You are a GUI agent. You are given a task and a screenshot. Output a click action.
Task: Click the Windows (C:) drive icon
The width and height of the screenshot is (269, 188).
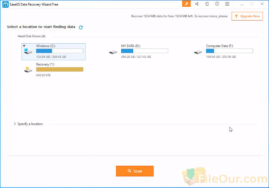coord(28,51)
